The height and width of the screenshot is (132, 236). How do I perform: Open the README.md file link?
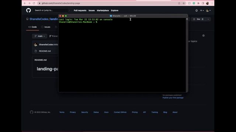(45, 51)
